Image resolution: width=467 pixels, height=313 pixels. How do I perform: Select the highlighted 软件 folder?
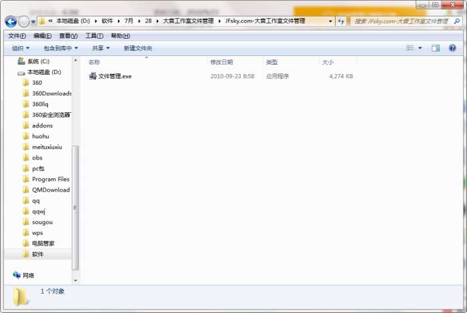point(37,254)
